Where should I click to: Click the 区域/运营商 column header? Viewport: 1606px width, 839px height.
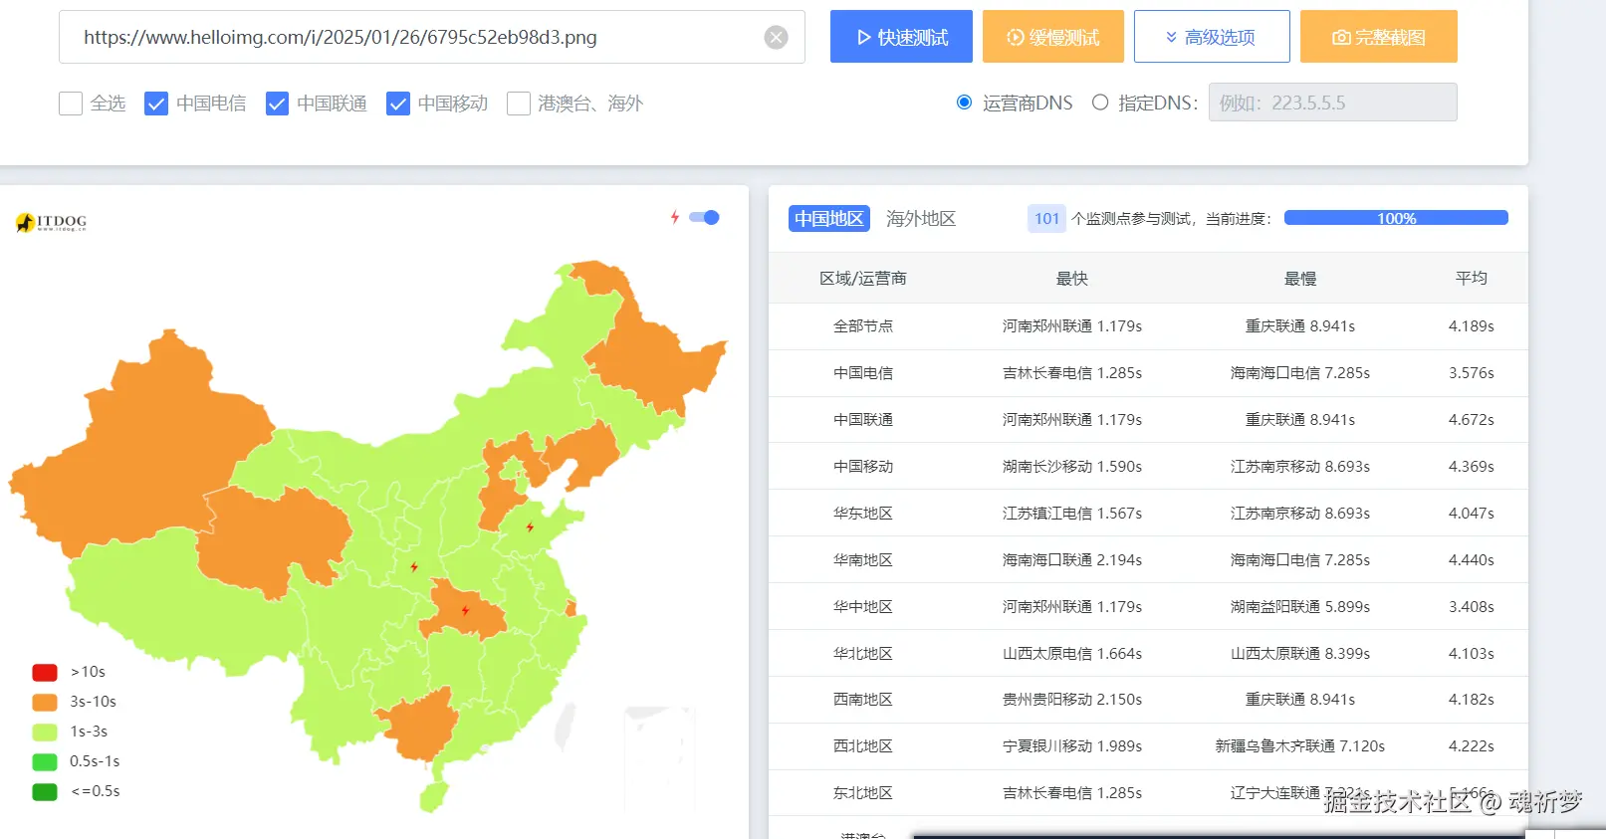click(862, 279)
